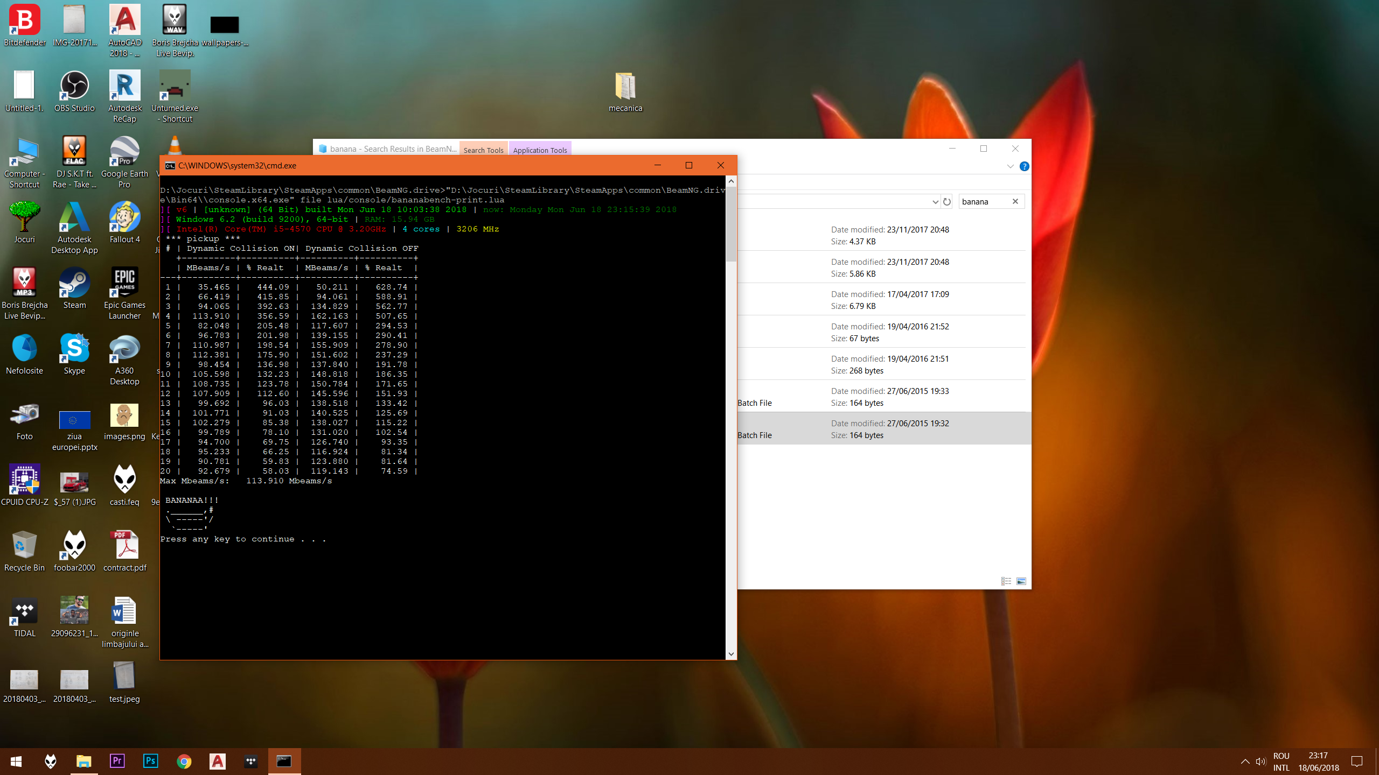Switch to details view in Explorer

pyautogui.click(x=1006, y=581)
